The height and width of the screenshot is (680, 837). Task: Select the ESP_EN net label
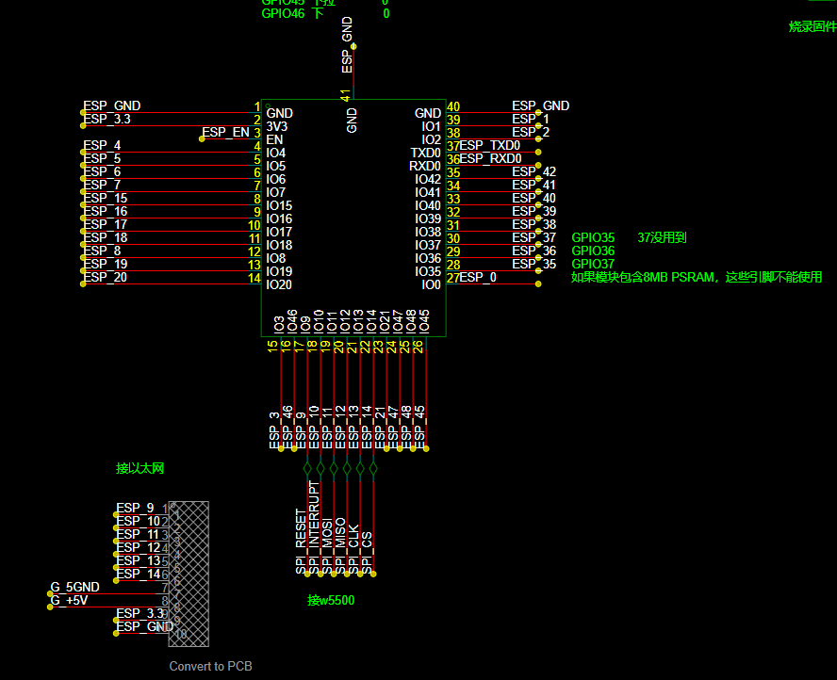(x=225, y=132)
